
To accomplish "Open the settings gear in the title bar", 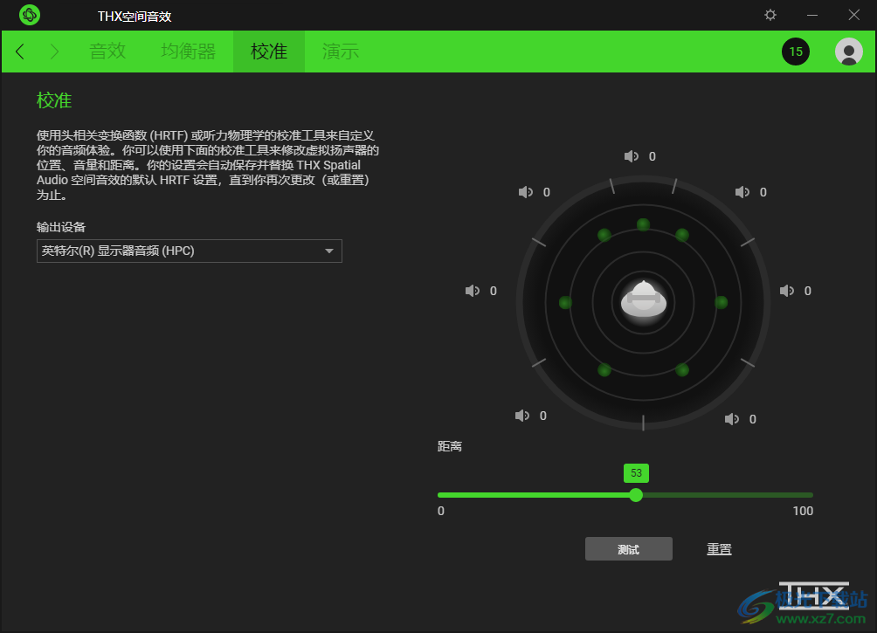I will click(770, 15).
